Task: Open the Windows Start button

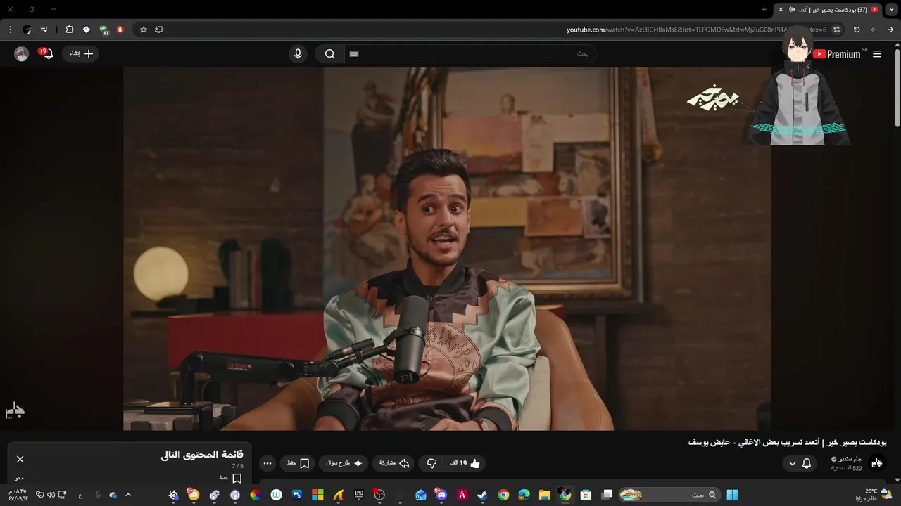Action: (x=732, y=495)
